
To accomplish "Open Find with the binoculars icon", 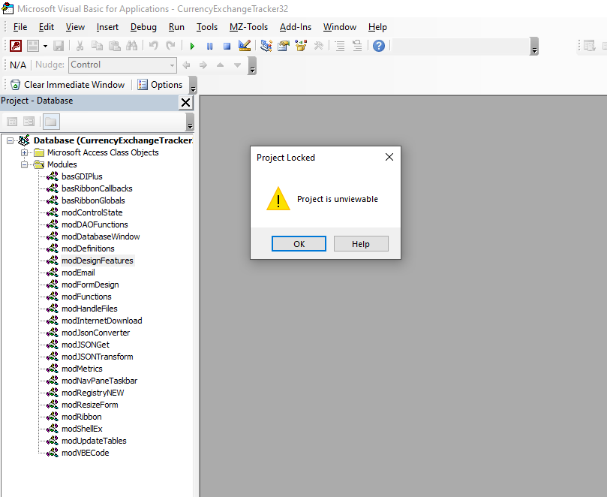I will pyautogui.click(x=131, y=46).
